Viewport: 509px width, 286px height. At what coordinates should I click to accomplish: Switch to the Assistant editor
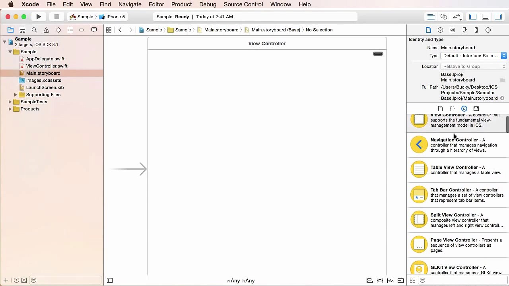click(x=444, y=17)
